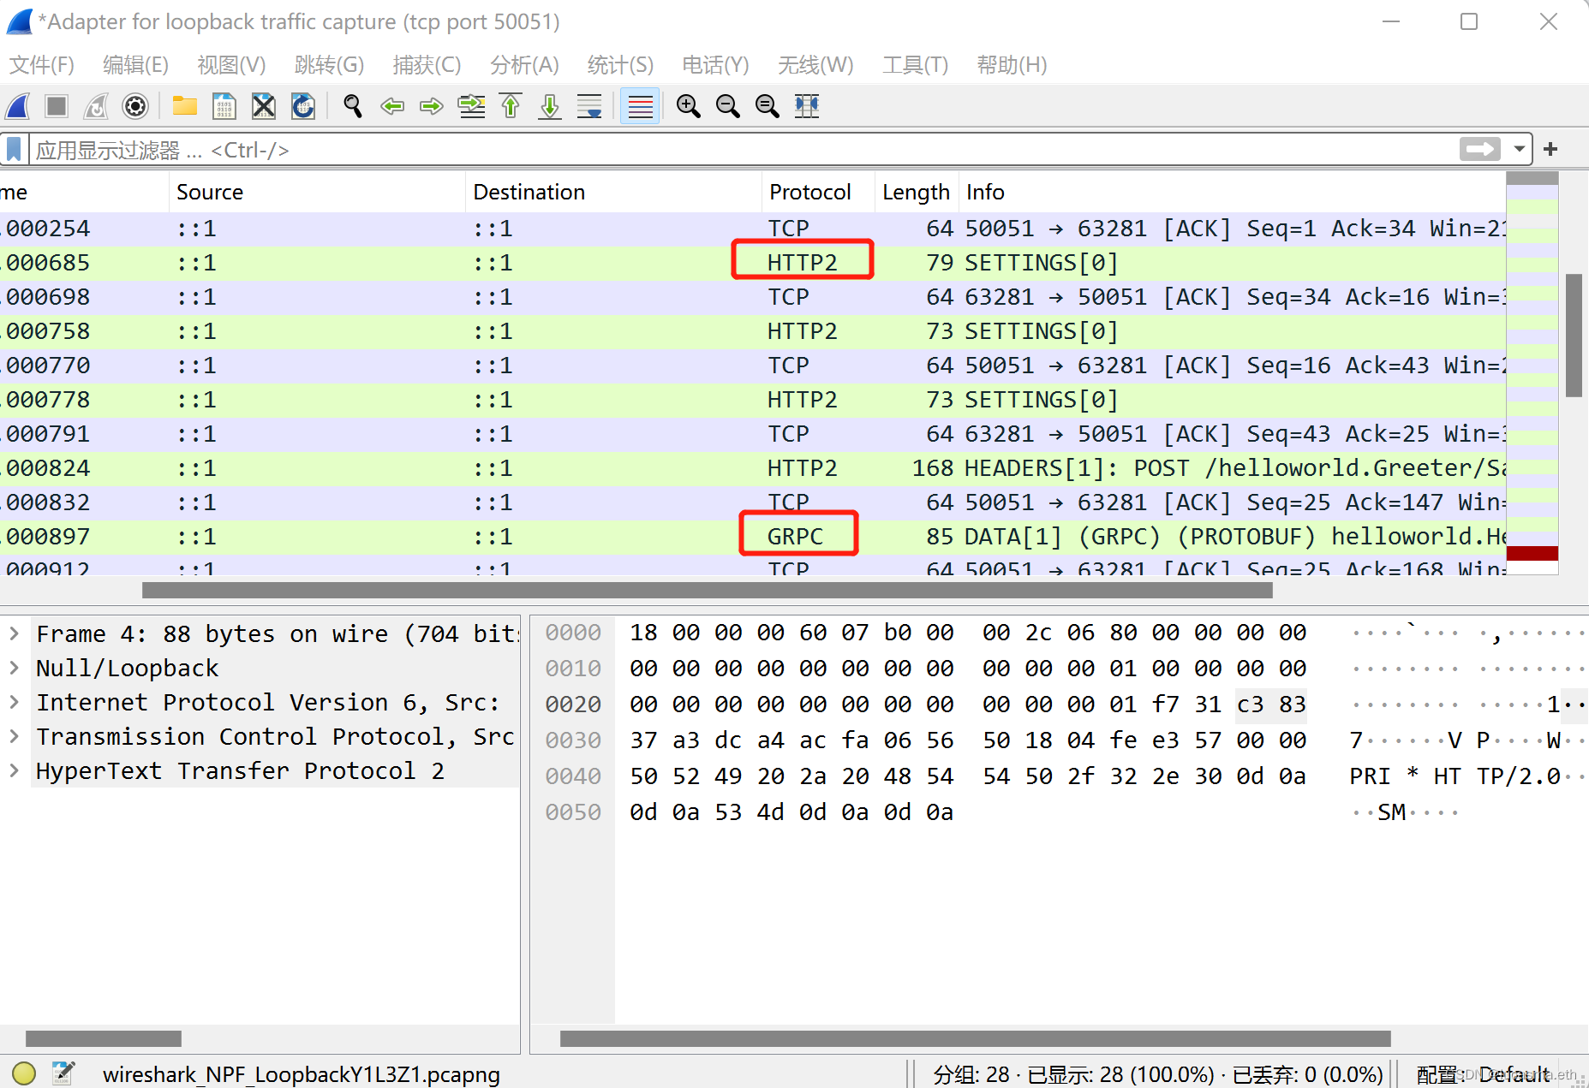Screen dimensions: 1589x1088
Task: Expand HyperText Transfer Protocol 2 node
Action: (x=14, y=770)
